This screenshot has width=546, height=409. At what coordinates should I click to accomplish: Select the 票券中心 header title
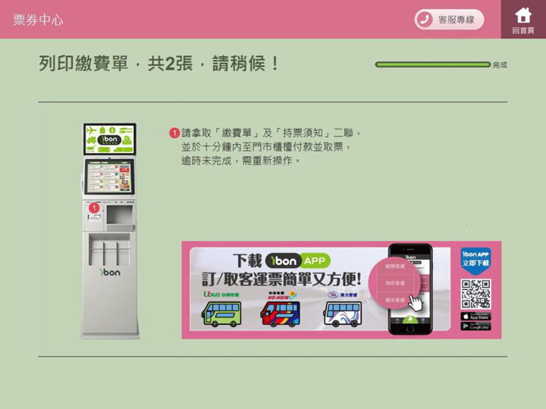click(38, 20)
